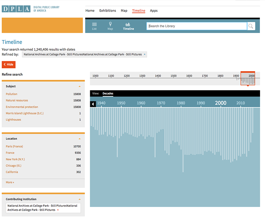265x218 pixels.
Task: Open the Apps menu item
Action: pos(154,11)
